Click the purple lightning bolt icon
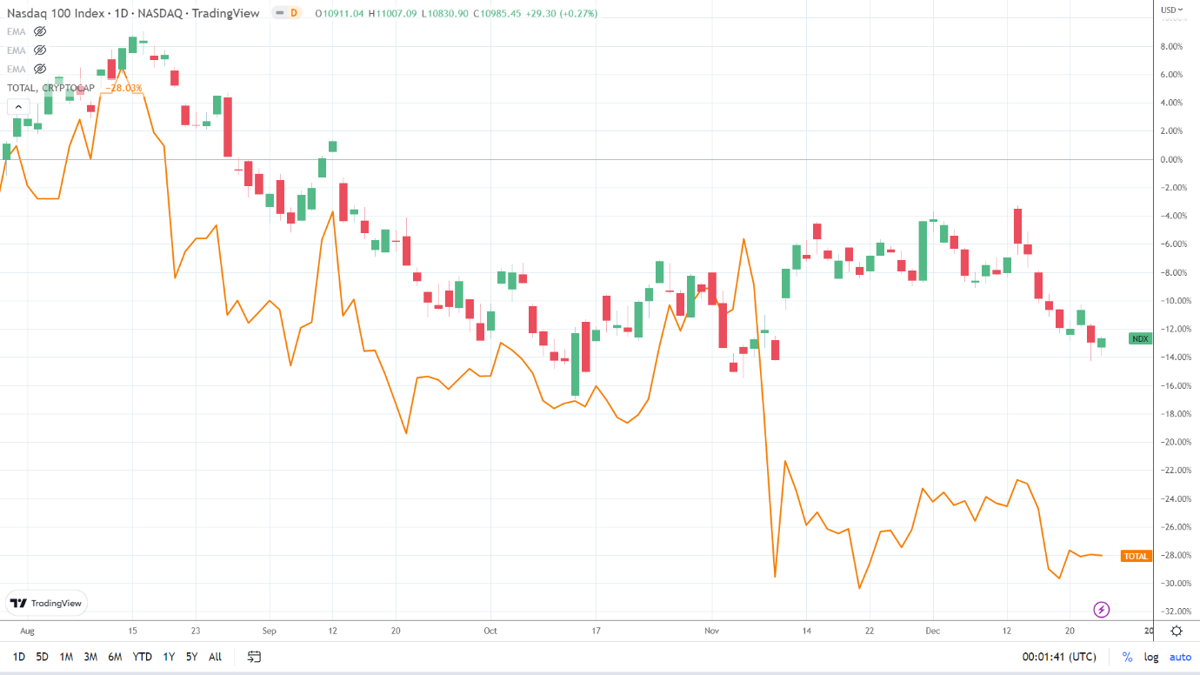Image resolution: width=1200 pixels, height=675 pixels. [1102, 610]
